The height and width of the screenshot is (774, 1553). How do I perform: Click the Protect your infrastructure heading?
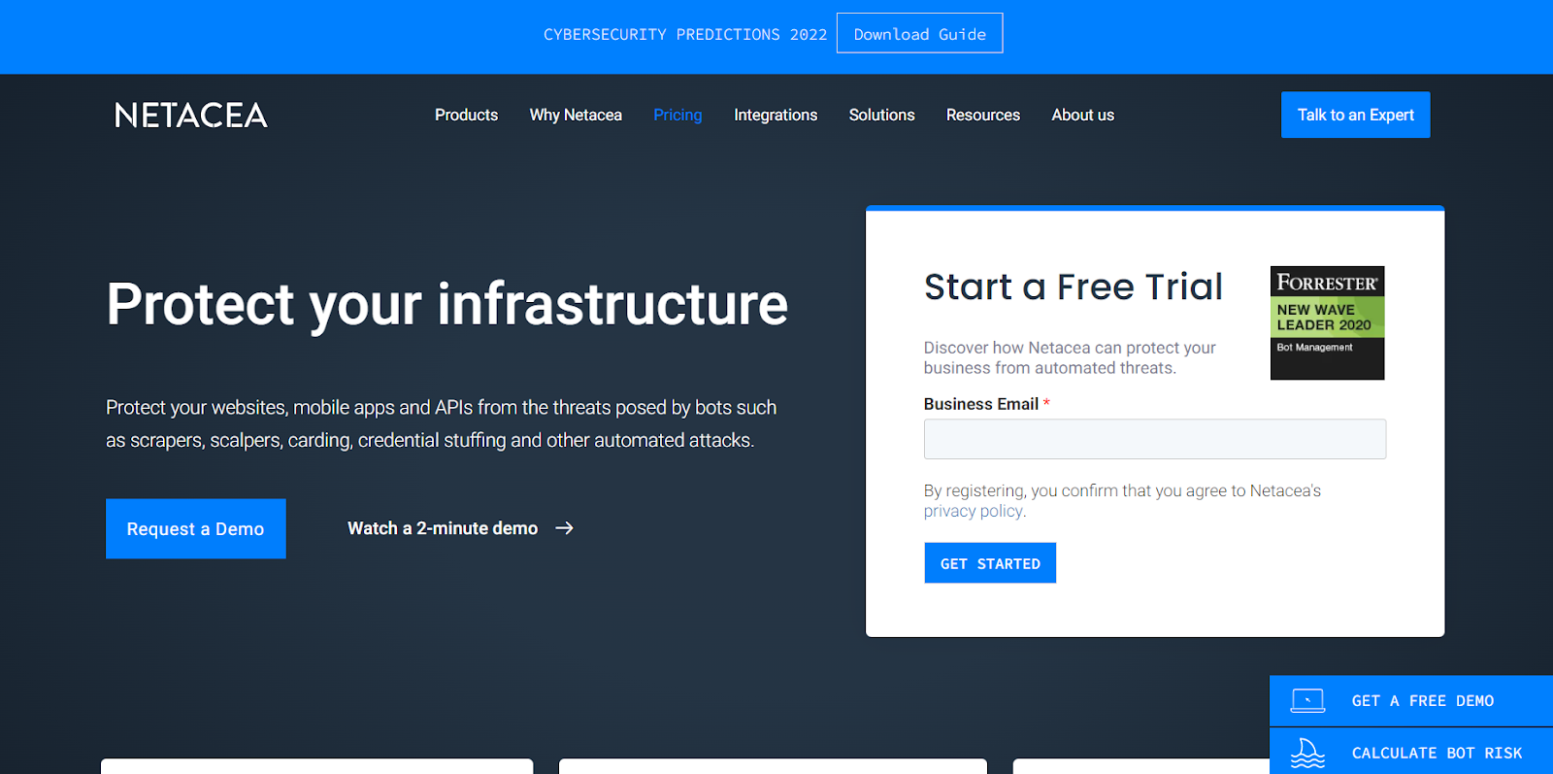coord(447,304)
